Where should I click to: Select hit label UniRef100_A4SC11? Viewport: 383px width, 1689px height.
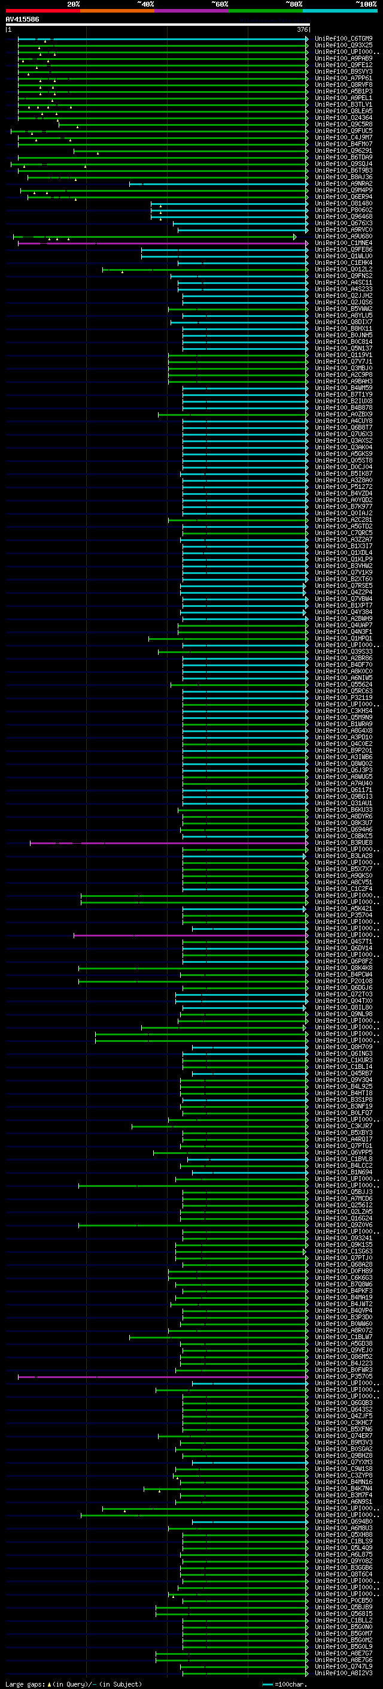(x=343, y=283)
